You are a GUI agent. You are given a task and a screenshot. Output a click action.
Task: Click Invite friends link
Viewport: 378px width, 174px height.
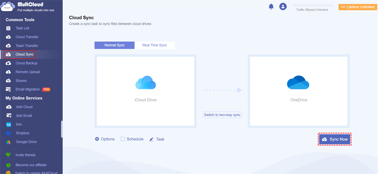26,155
